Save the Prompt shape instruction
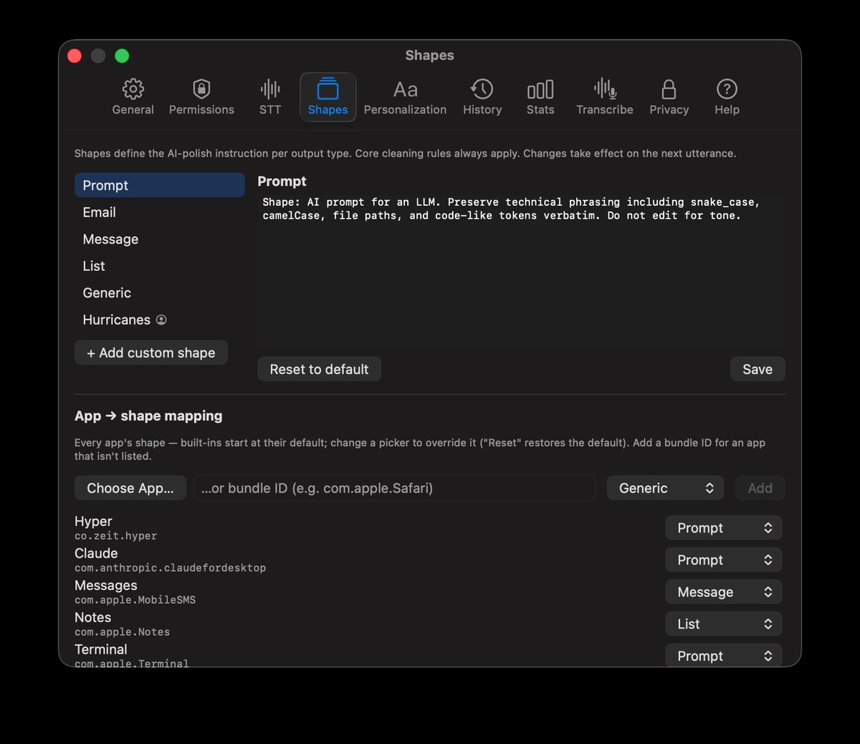 click(x=758, y=369)
